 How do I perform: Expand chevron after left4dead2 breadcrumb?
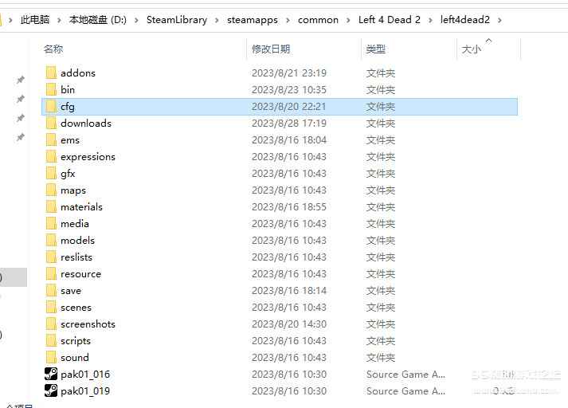coord(500,20)
